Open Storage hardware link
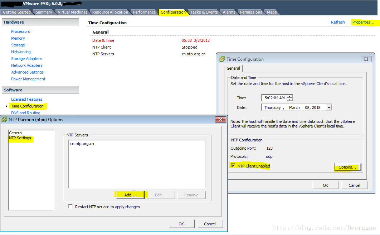This screenshot has width=380, height=235. [18, 45]
